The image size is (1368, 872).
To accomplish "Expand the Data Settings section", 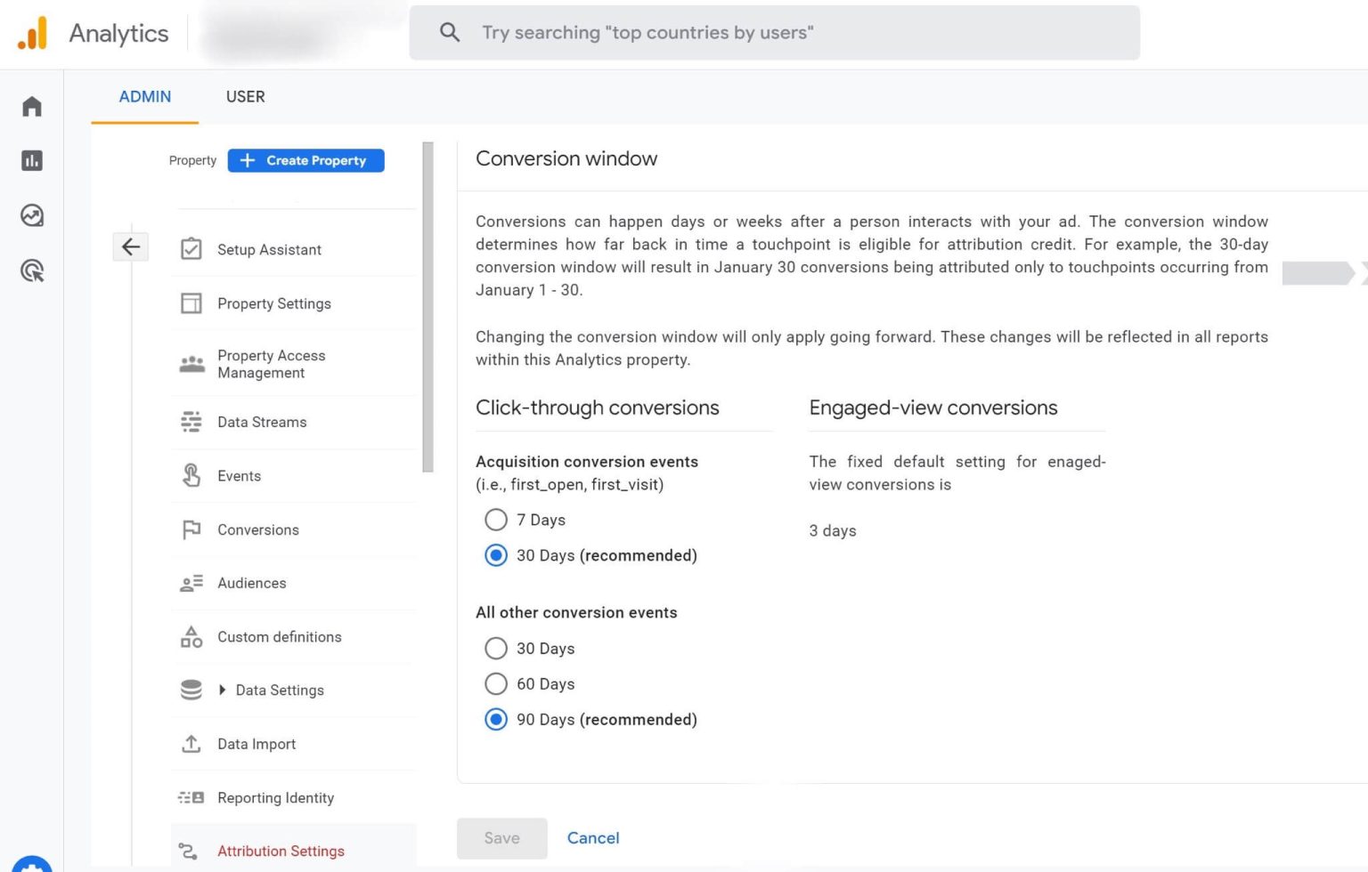I will point(222,690).
